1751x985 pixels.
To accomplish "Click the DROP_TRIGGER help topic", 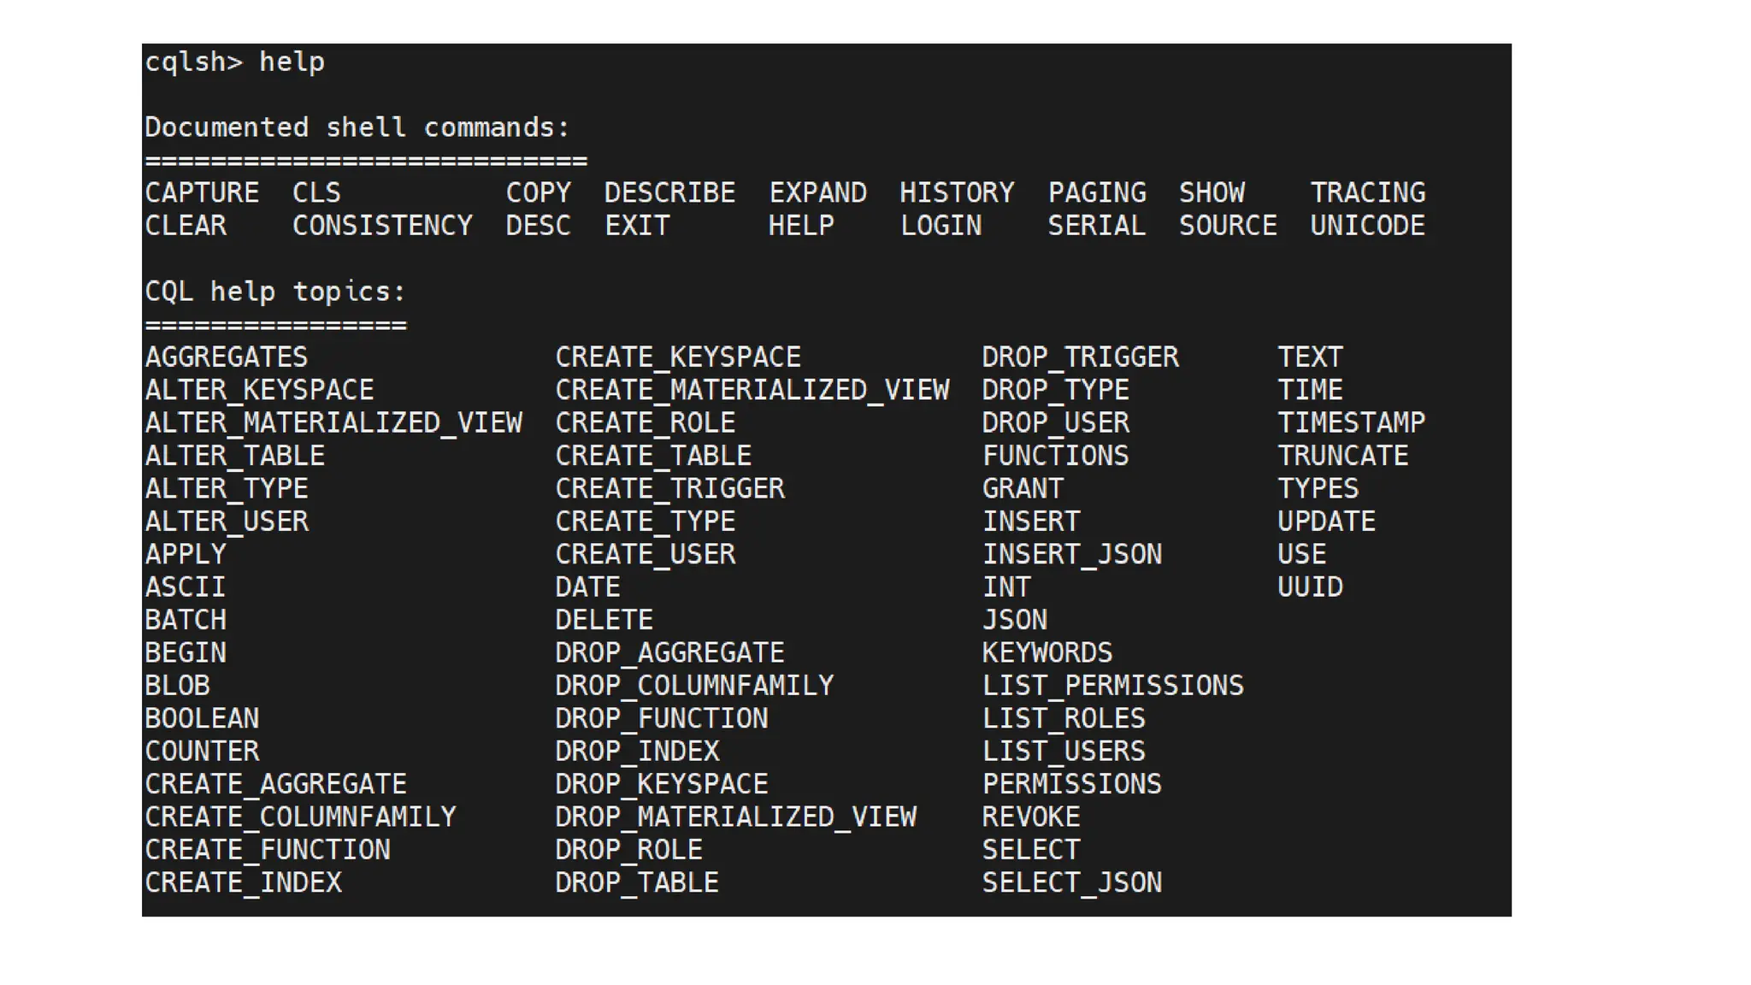I will coord(1080,357).
